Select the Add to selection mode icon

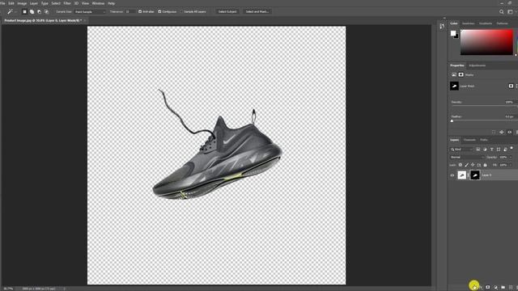point(32,11)
